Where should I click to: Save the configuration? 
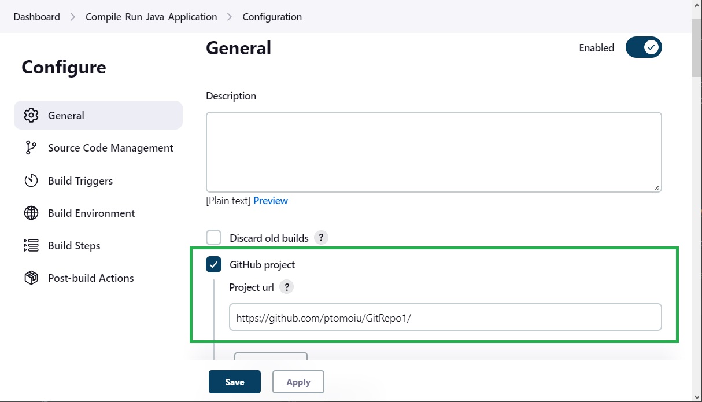click(x=235, y=382)
